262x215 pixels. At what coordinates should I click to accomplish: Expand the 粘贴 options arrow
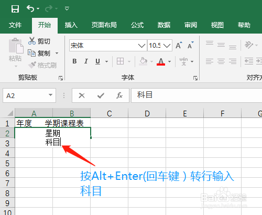pyautogui.click(x=16, y=66)
